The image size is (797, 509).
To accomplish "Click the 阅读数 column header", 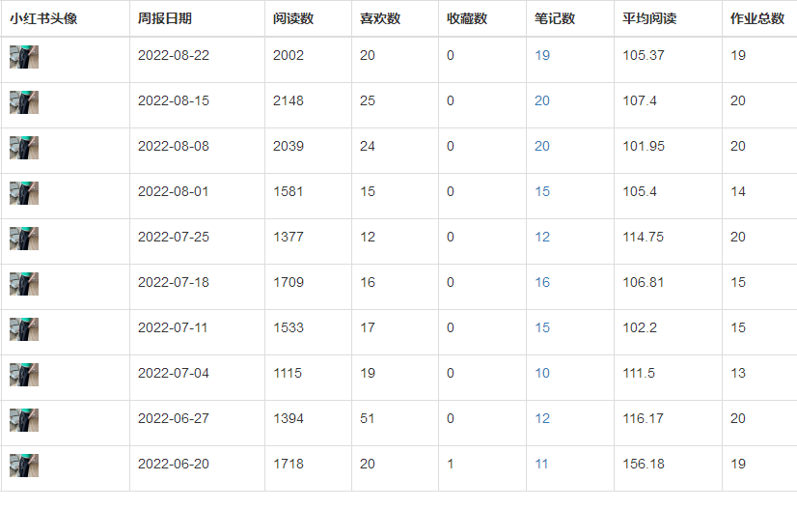I will (293, 18).
